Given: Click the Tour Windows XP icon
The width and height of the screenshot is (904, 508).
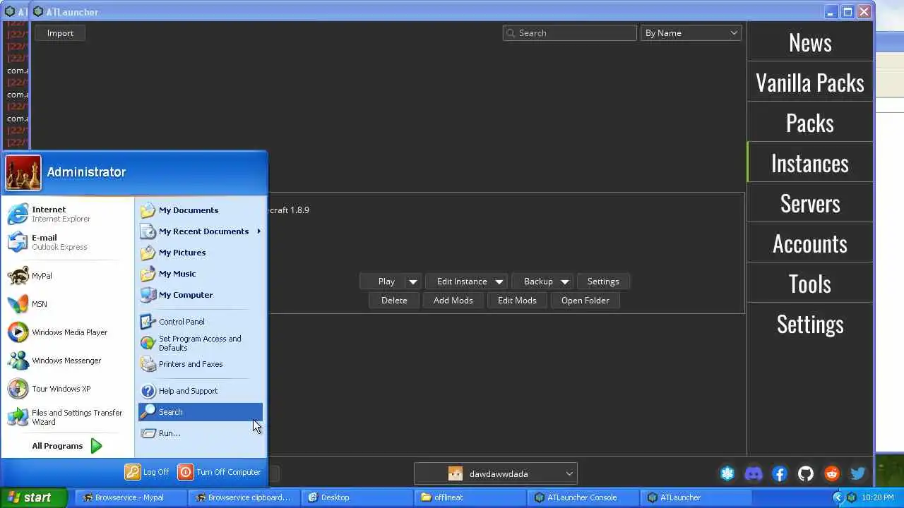Looking at the screenshot, I should pos(18,389).
